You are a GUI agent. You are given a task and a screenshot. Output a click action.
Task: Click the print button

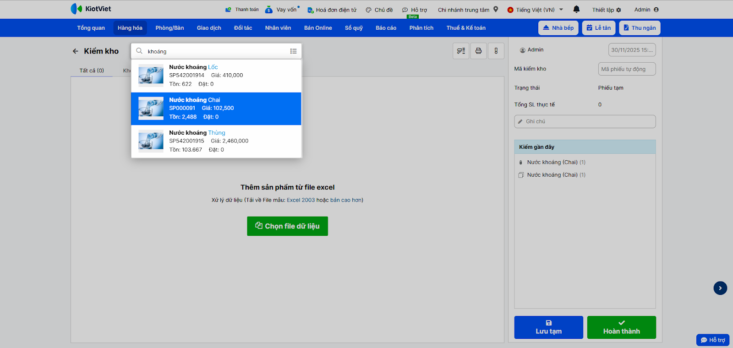(478, 51)
